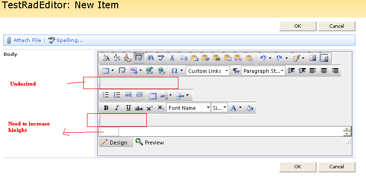
Task: Click the framed image icon at top toolbar end
Action: (324, 58)
